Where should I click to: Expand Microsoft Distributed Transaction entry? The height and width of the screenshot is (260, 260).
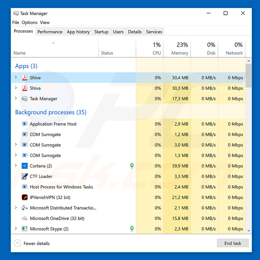(16, 207)
